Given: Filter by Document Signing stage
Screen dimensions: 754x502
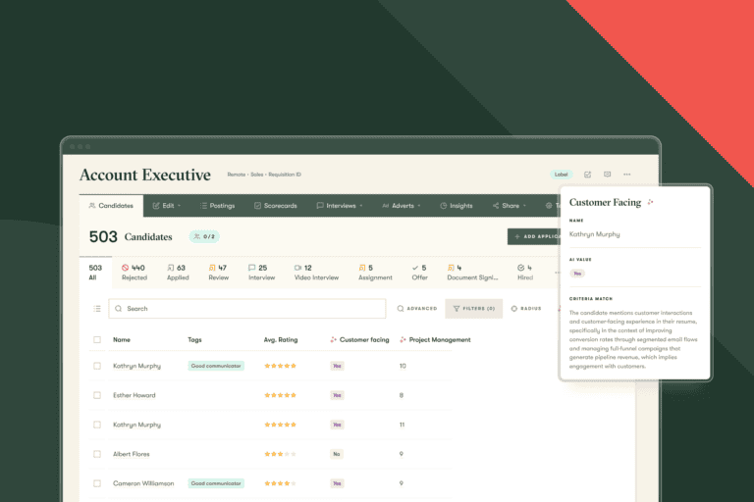Looking at the screenshot, I should coord(472,273).
